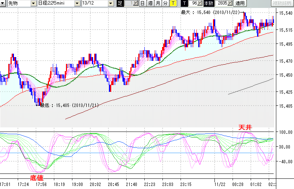Open the 13/12 contract month dropdown
This screenshot has width=294, height=189.
point(110,3)
